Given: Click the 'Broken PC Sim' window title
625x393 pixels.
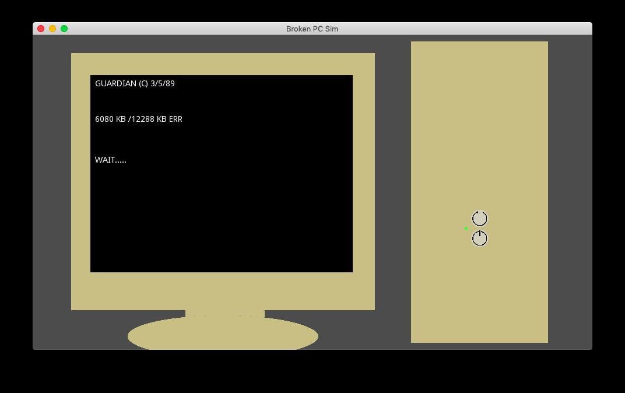Looking at the screenshot, I should pos(312,29).
